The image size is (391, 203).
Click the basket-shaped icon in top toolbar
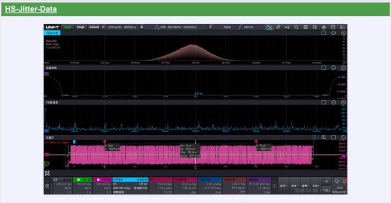(x=324, y=27)
